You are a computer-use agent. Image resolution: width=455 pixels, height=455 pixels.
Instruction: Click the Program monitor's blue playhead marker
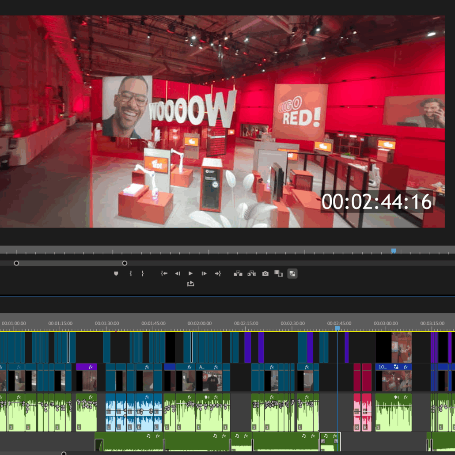(394, 251)
